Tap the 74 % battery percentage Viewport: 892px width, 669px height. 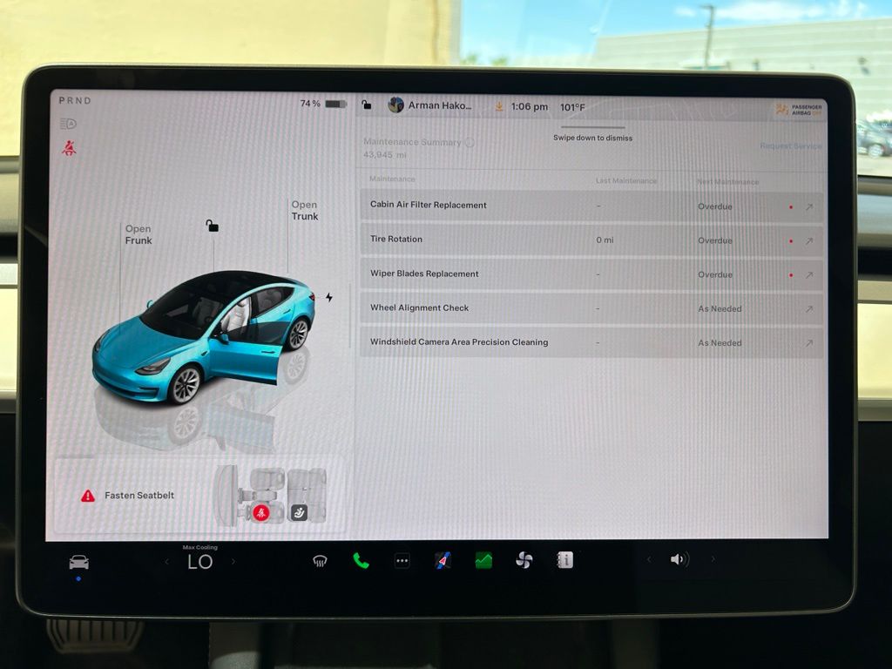point(310,104)
